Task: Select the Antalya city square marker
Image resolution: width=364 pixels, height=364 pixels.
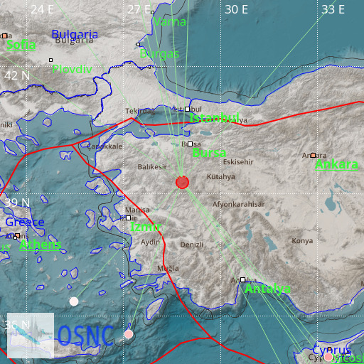Action: point(242,279)
